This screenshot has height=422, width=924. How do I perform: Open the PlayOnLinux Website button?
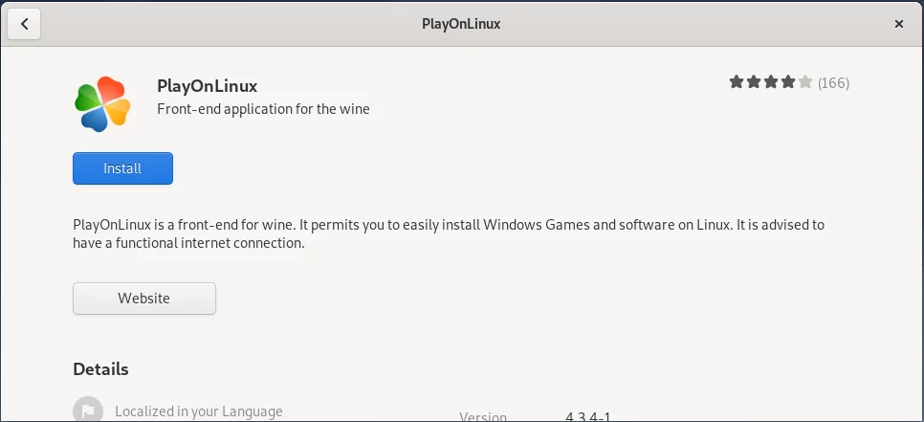point(144,299)
